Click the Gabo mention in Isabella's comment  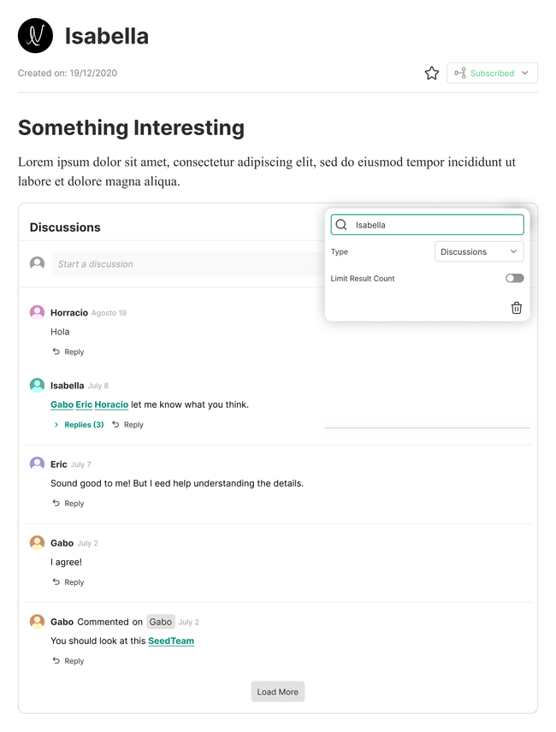62,404
